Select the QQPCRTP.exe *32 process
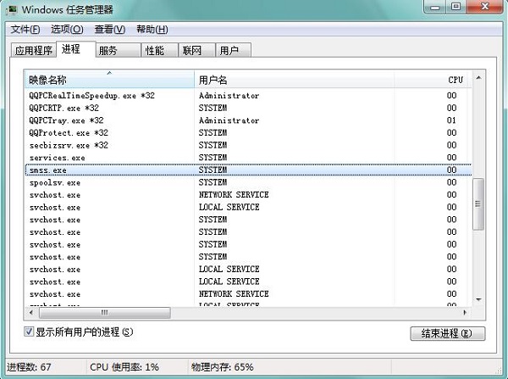The image size is (508, 379). point(248,108)
